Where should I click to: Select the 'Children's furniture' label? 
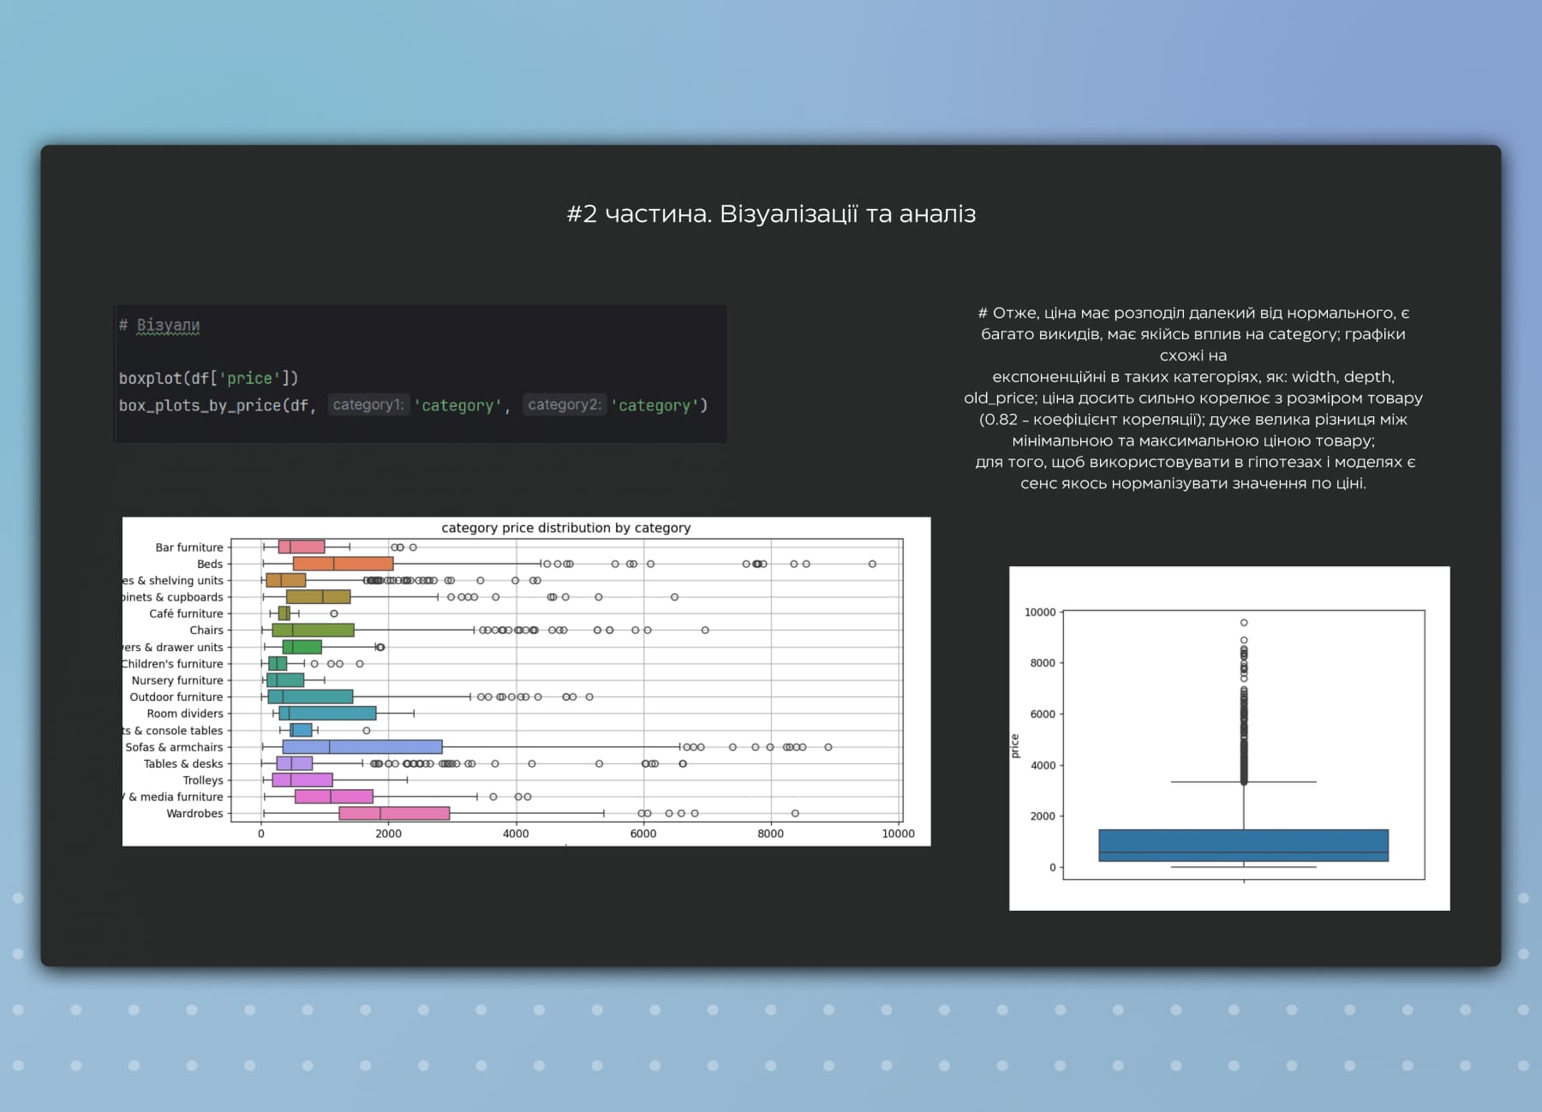coord(172,664)
